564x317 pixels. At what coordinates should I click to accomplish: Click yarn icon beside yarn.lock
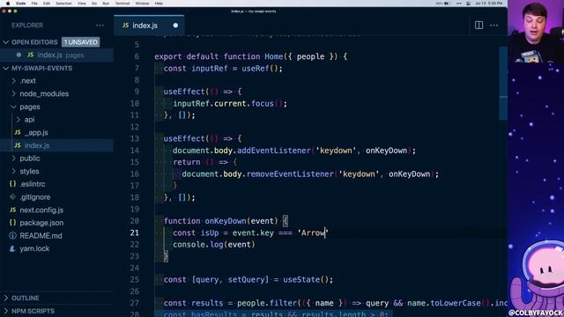click(x=12, y=248)
